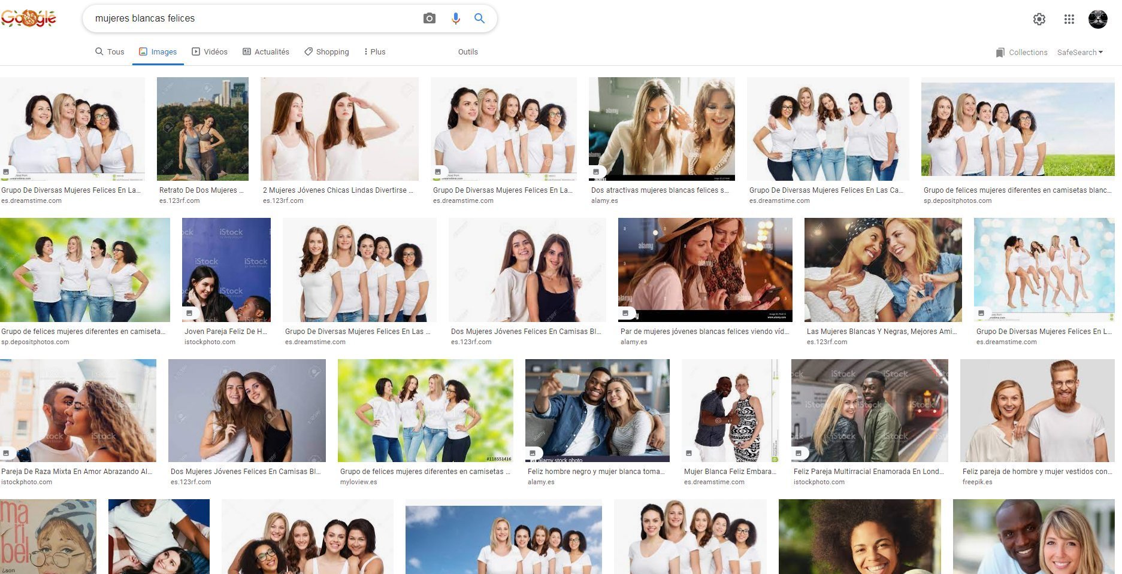Click caption 'Par de mujeres jóvenes blancas felices viendo víd...'
The width and height of the screenshot is (1122, 574).
pyautogui.click(x=705, y=332)
